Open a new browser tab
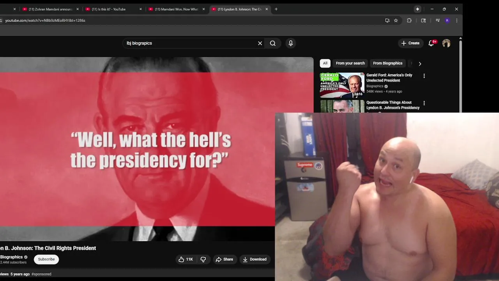The width and height of the screenshot is (499, 281). coord(276,9)
